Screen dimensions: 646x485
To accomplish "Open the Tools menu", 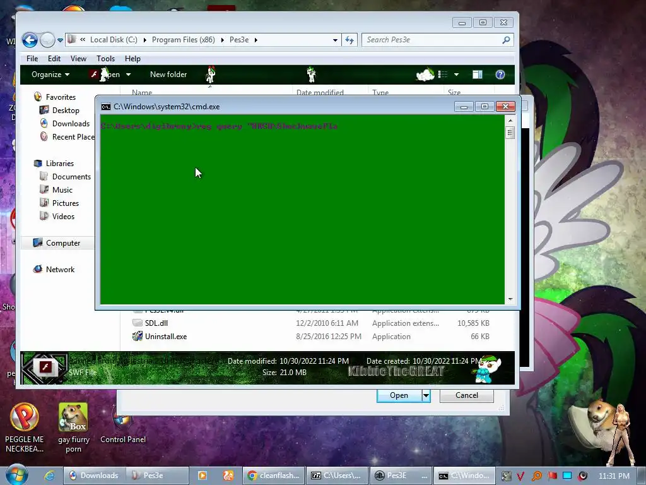I will pyautogui.click(x=105, y=59).
